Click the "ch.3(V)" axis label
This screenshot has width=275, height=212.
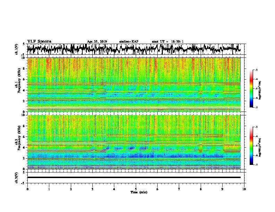click(x=17, y=178)
